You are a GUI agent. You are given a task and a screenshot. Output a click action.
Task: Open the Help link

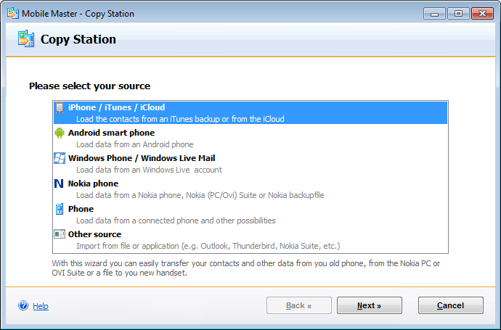tap(41, 306)
